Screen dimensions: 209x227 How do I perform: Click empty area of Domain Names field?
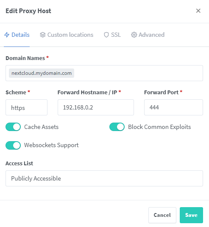tap(138, 73)
